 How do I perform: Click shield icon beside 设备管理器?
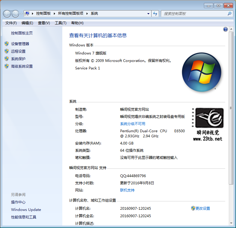click(x=7, y=44)
